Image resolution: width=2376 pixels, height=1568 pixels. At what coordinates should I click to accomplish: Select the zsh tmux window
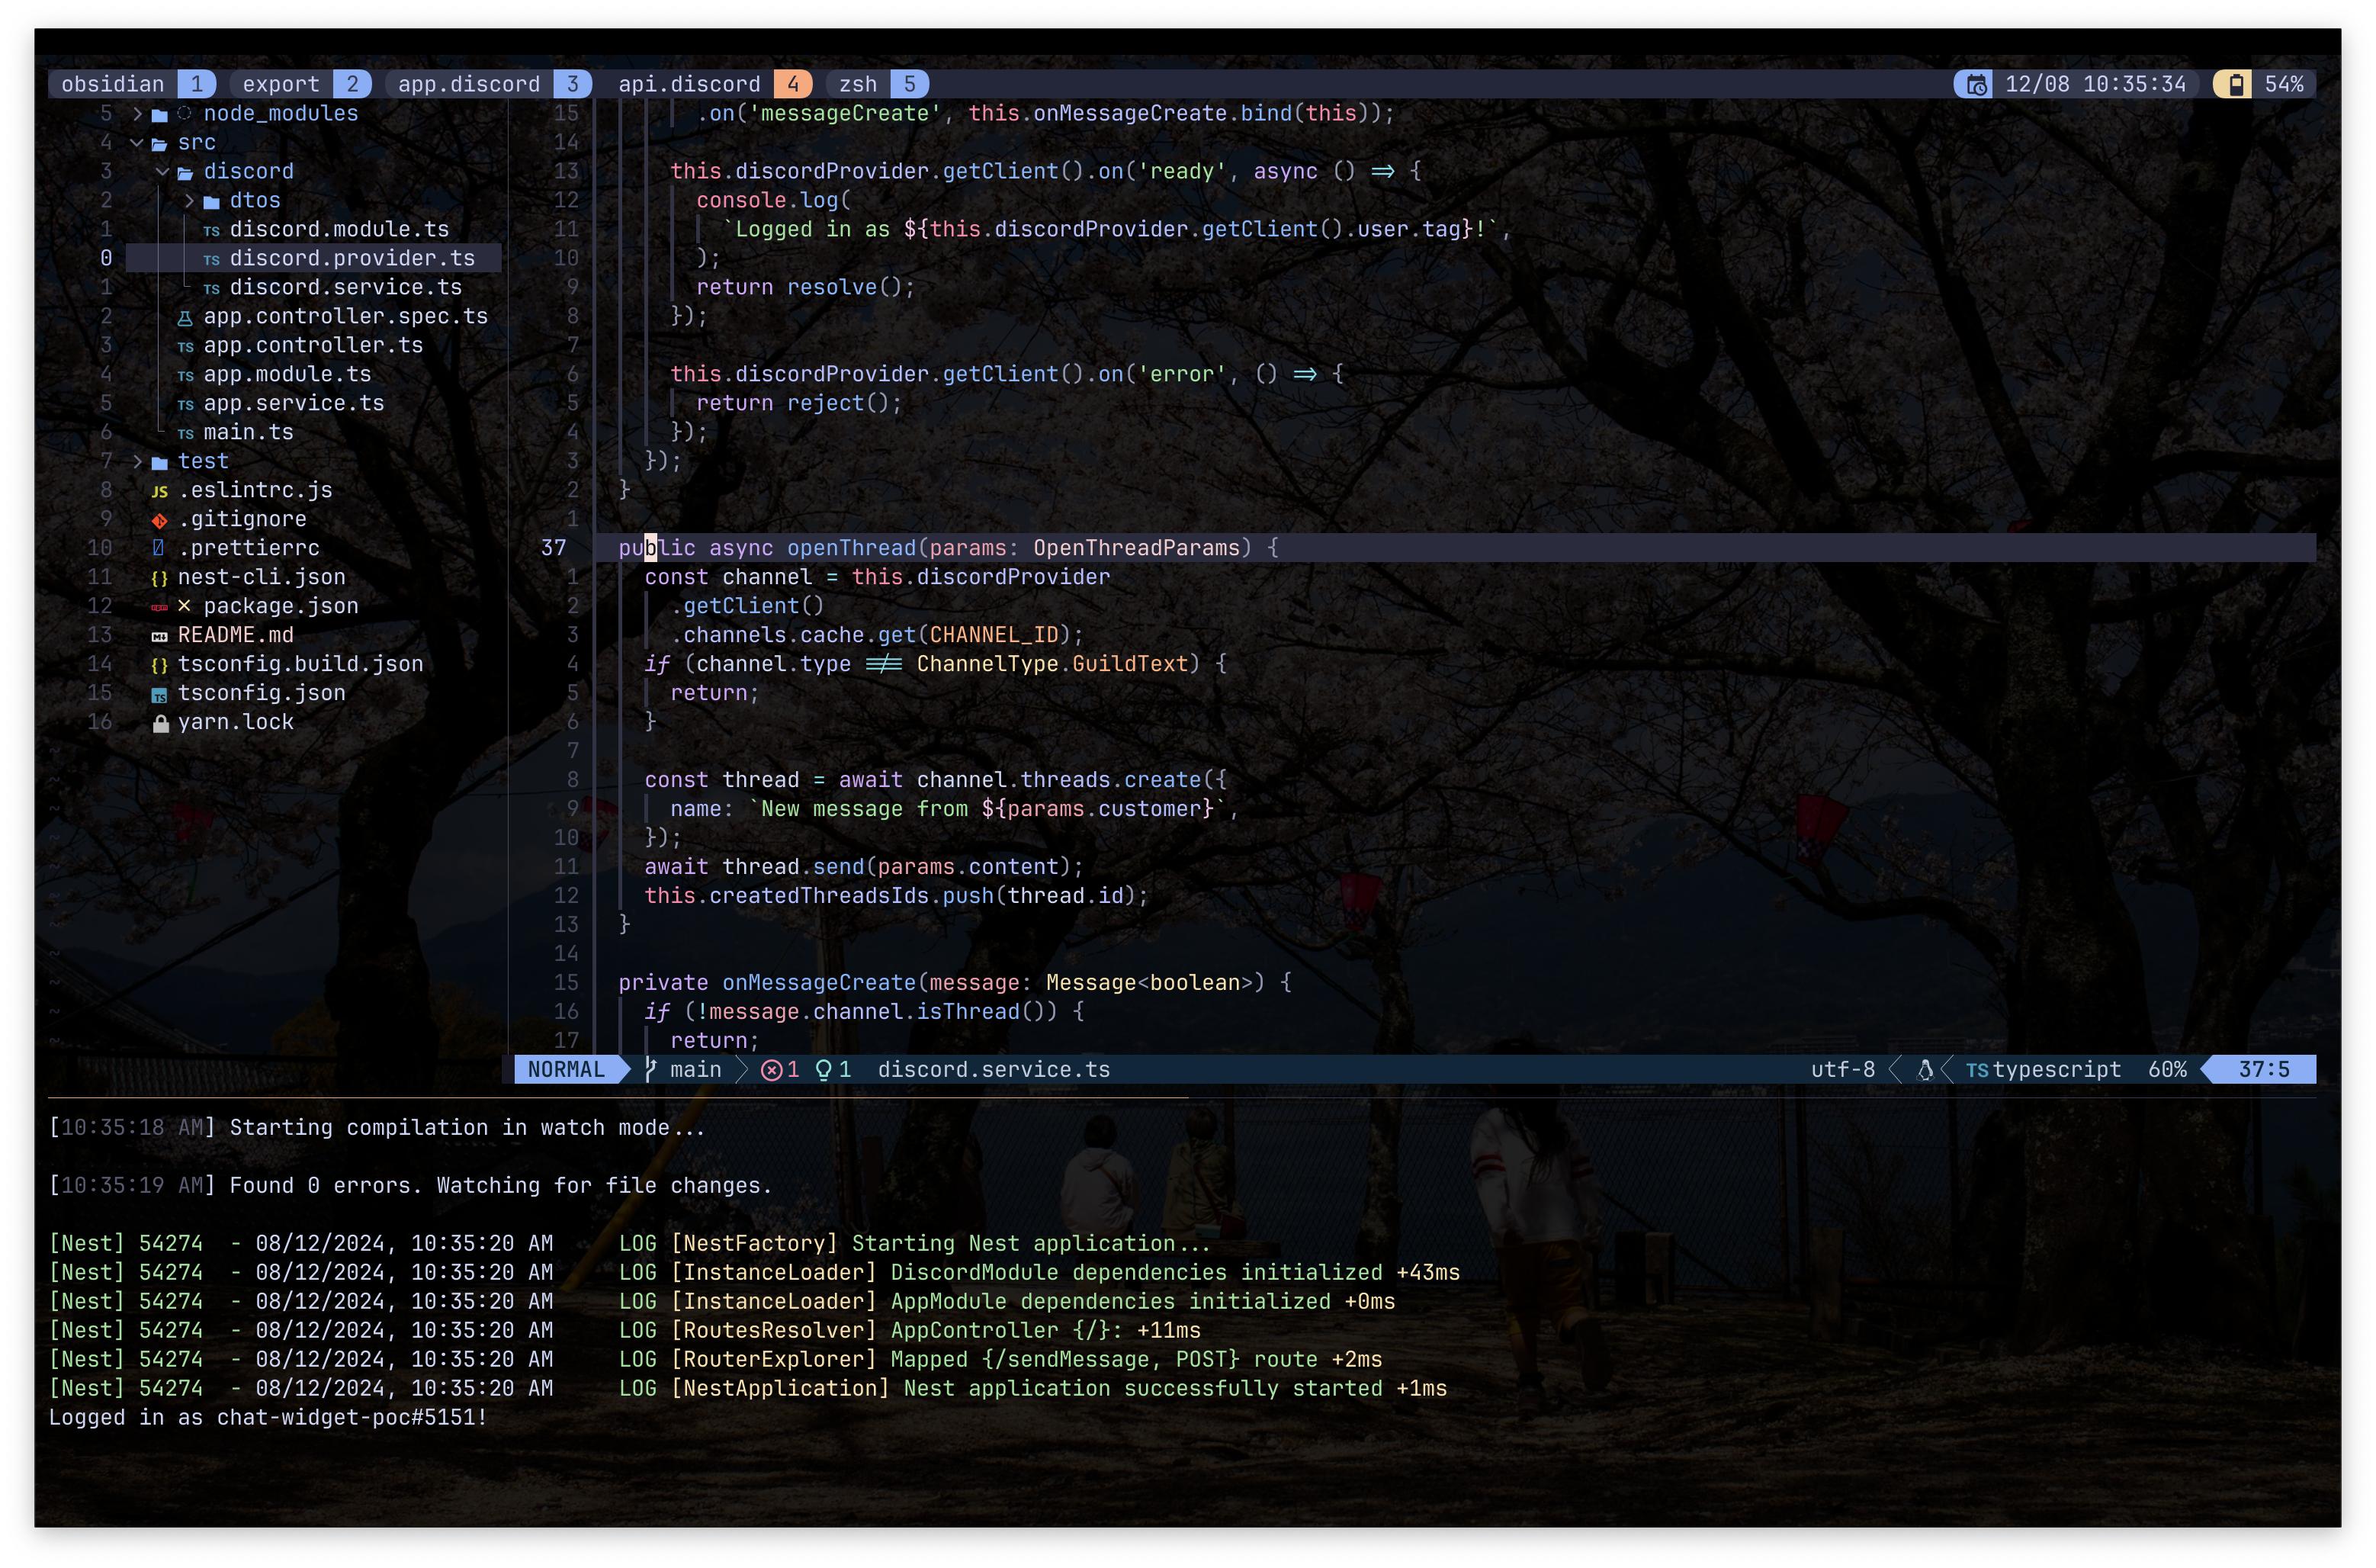858,85
